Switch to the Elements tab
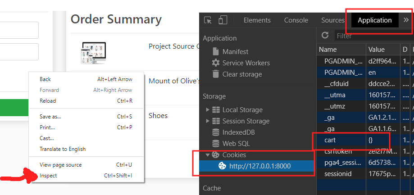414x195 pixels. [257, 20]
